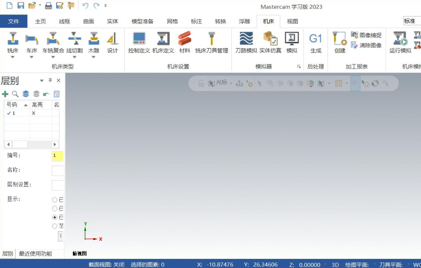Toggle the 层别 panel pin

(50, 80)
